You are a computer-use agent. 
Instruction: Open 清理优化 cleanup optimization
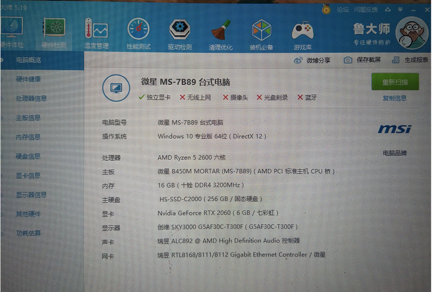coord(220,35)
